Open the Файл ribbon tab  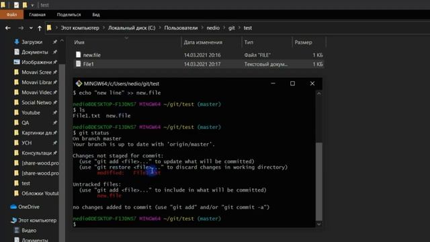coord(12,15)
